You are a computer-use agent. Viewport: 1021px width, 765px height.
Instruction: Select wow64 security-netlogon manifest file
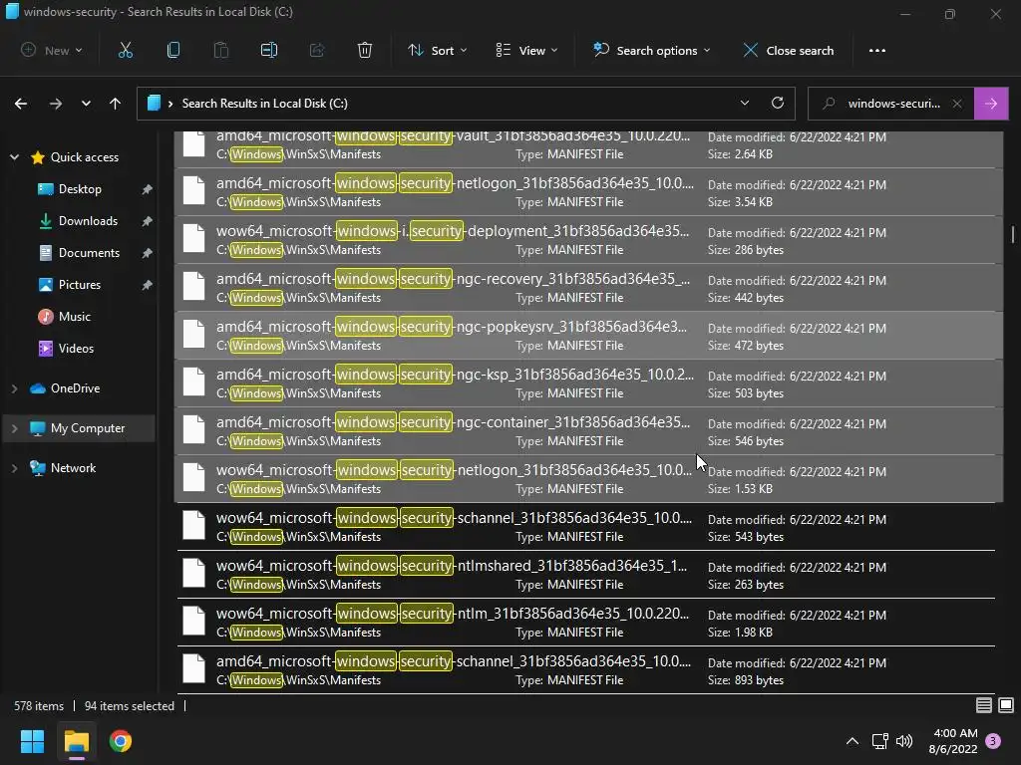pos(588,479)
